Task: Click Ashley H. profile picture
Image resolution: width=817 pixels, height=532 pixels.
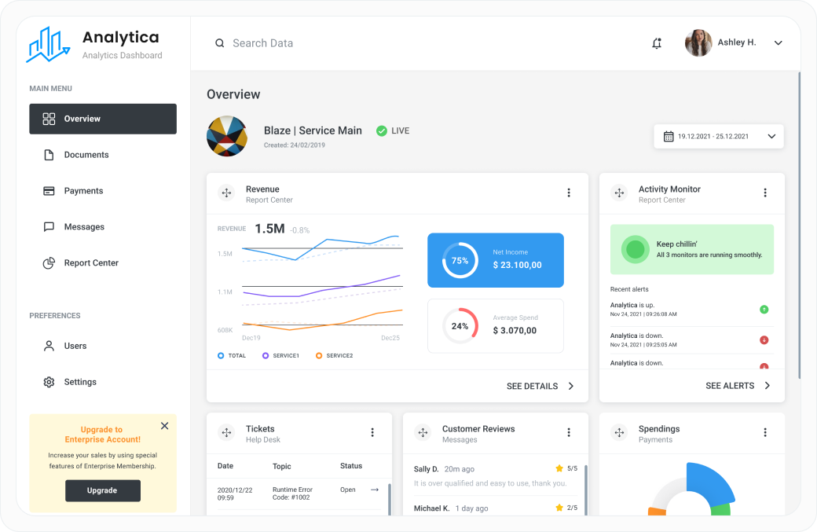Action: pos(698,42)
